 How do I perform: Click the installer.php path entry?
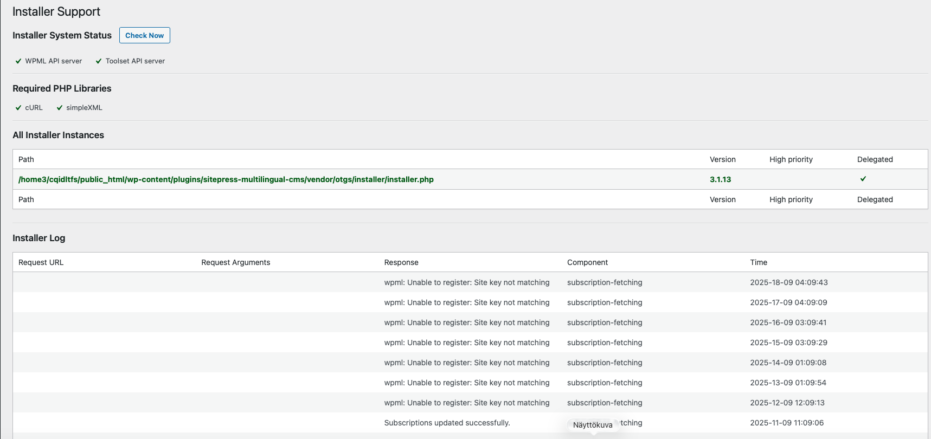coord(226,179)
